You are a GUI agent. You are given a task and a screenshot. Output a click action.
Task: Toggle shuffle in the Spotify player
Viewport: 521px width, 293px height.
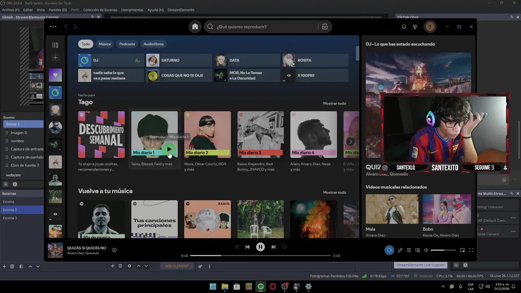[x=236, y=247]
